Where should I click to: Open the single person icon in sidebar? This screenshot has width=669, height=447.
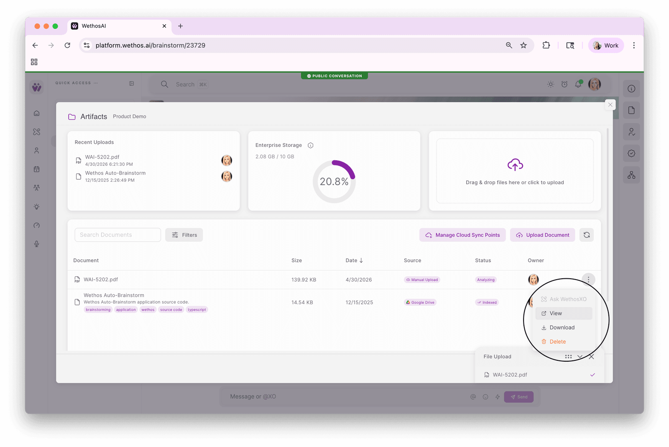[x=37, y=151]
